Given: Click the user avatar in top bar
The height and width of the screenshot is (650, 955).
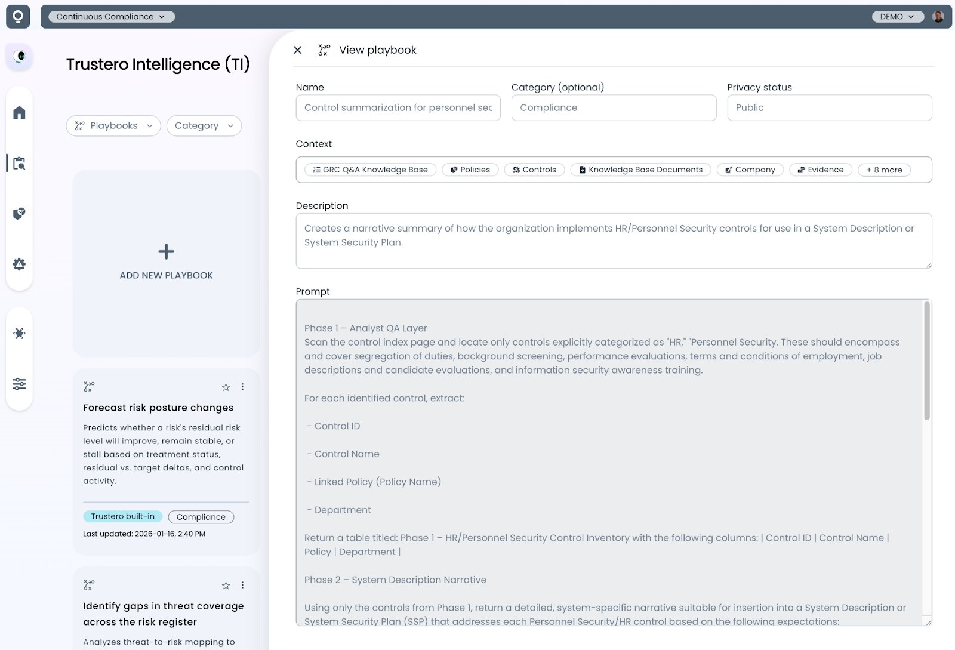Looking at the screenshot, I should point(938,17).
